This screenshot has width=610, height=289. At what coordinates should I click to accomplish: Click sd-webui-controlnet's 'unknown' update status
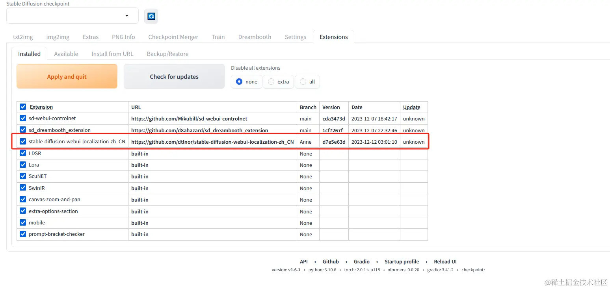[x=414, y=119]
